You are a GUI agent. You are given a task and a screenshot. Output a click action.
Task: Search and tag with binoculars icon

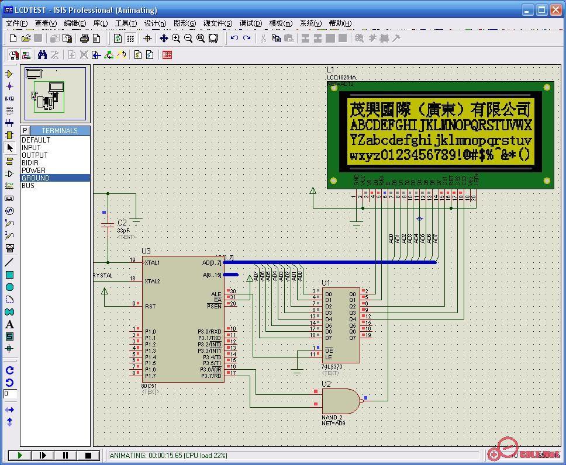(x=42, y=55)
